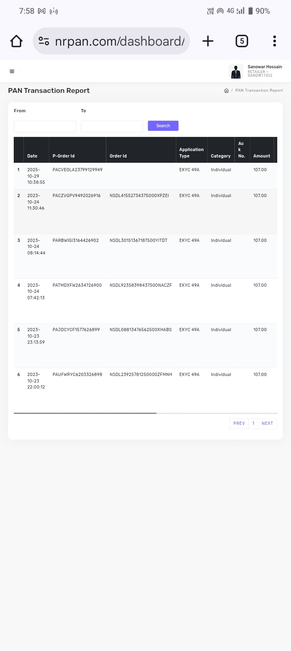Open site info icon in address bar
Viewport: 291px width, 651px height.
point(44,41)
